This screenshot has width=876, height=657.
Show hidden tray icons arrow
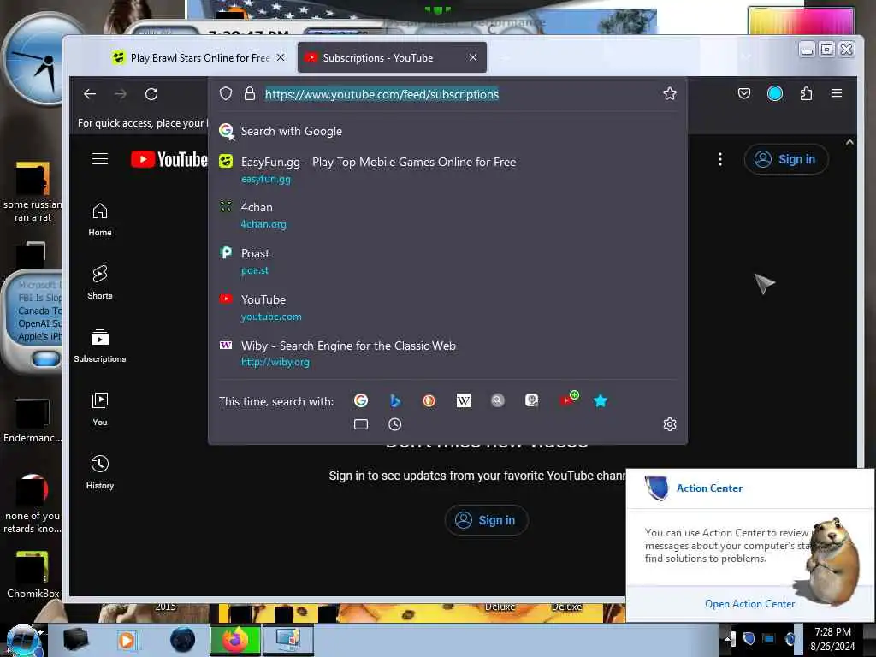pyautogui.click(x=727, y=638)
